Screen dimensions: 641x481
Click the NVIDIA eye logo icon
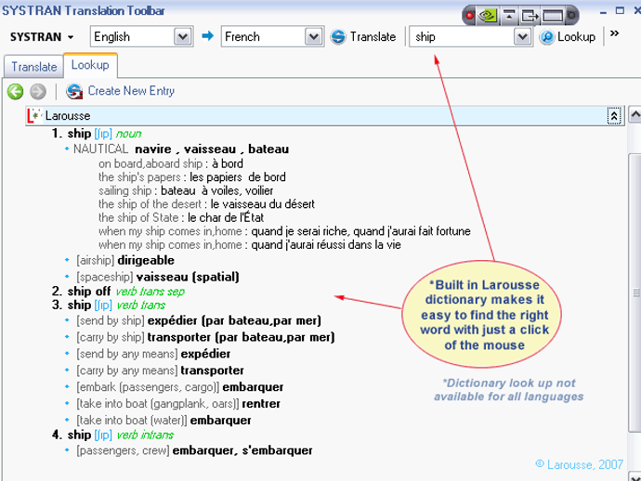[x=488, y=16]
